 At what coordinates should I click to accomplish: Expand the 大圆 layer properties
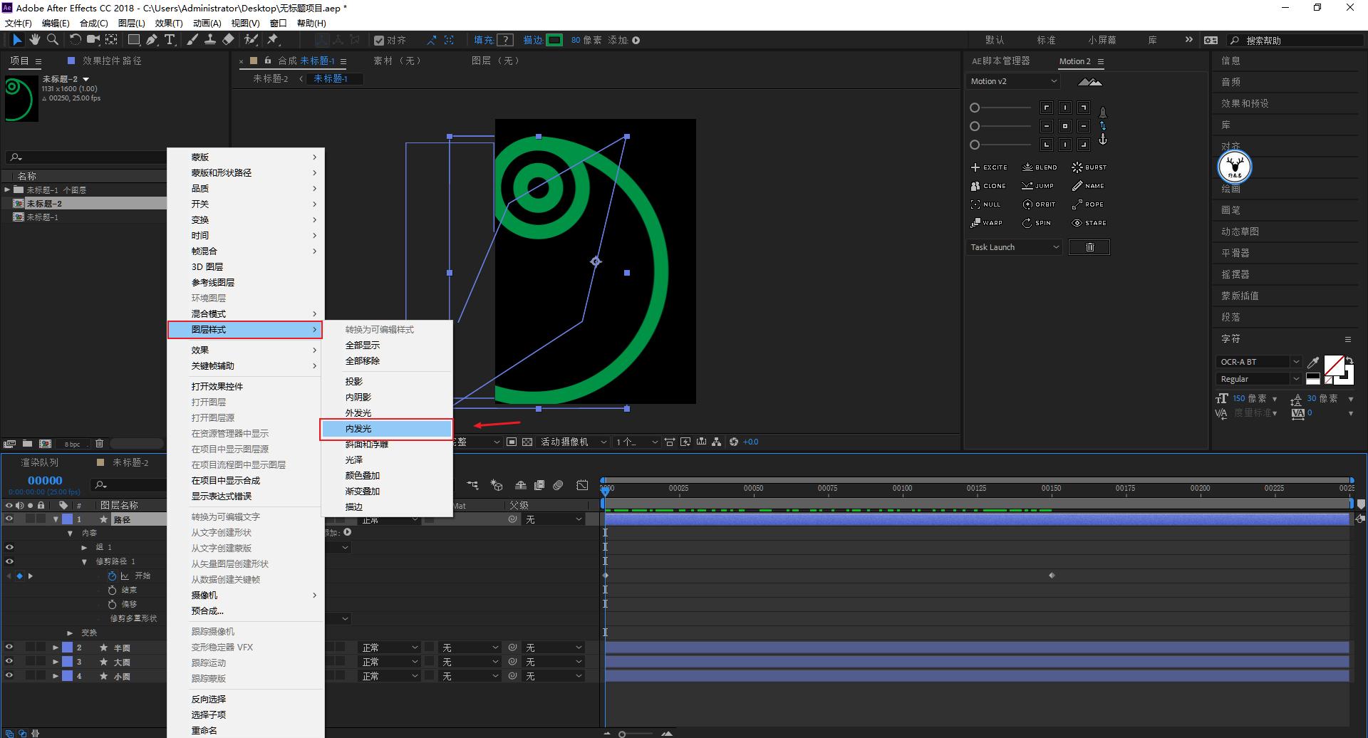(56, 662)
